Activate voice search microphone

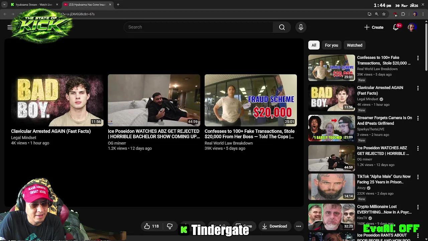(x=301, y=27)
